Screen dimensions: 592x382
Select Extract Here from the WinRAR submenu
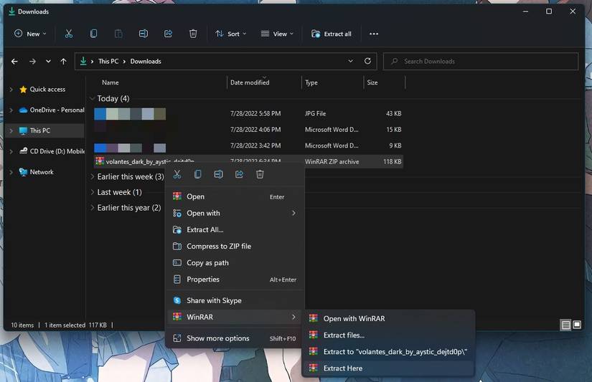click(342, 368)
